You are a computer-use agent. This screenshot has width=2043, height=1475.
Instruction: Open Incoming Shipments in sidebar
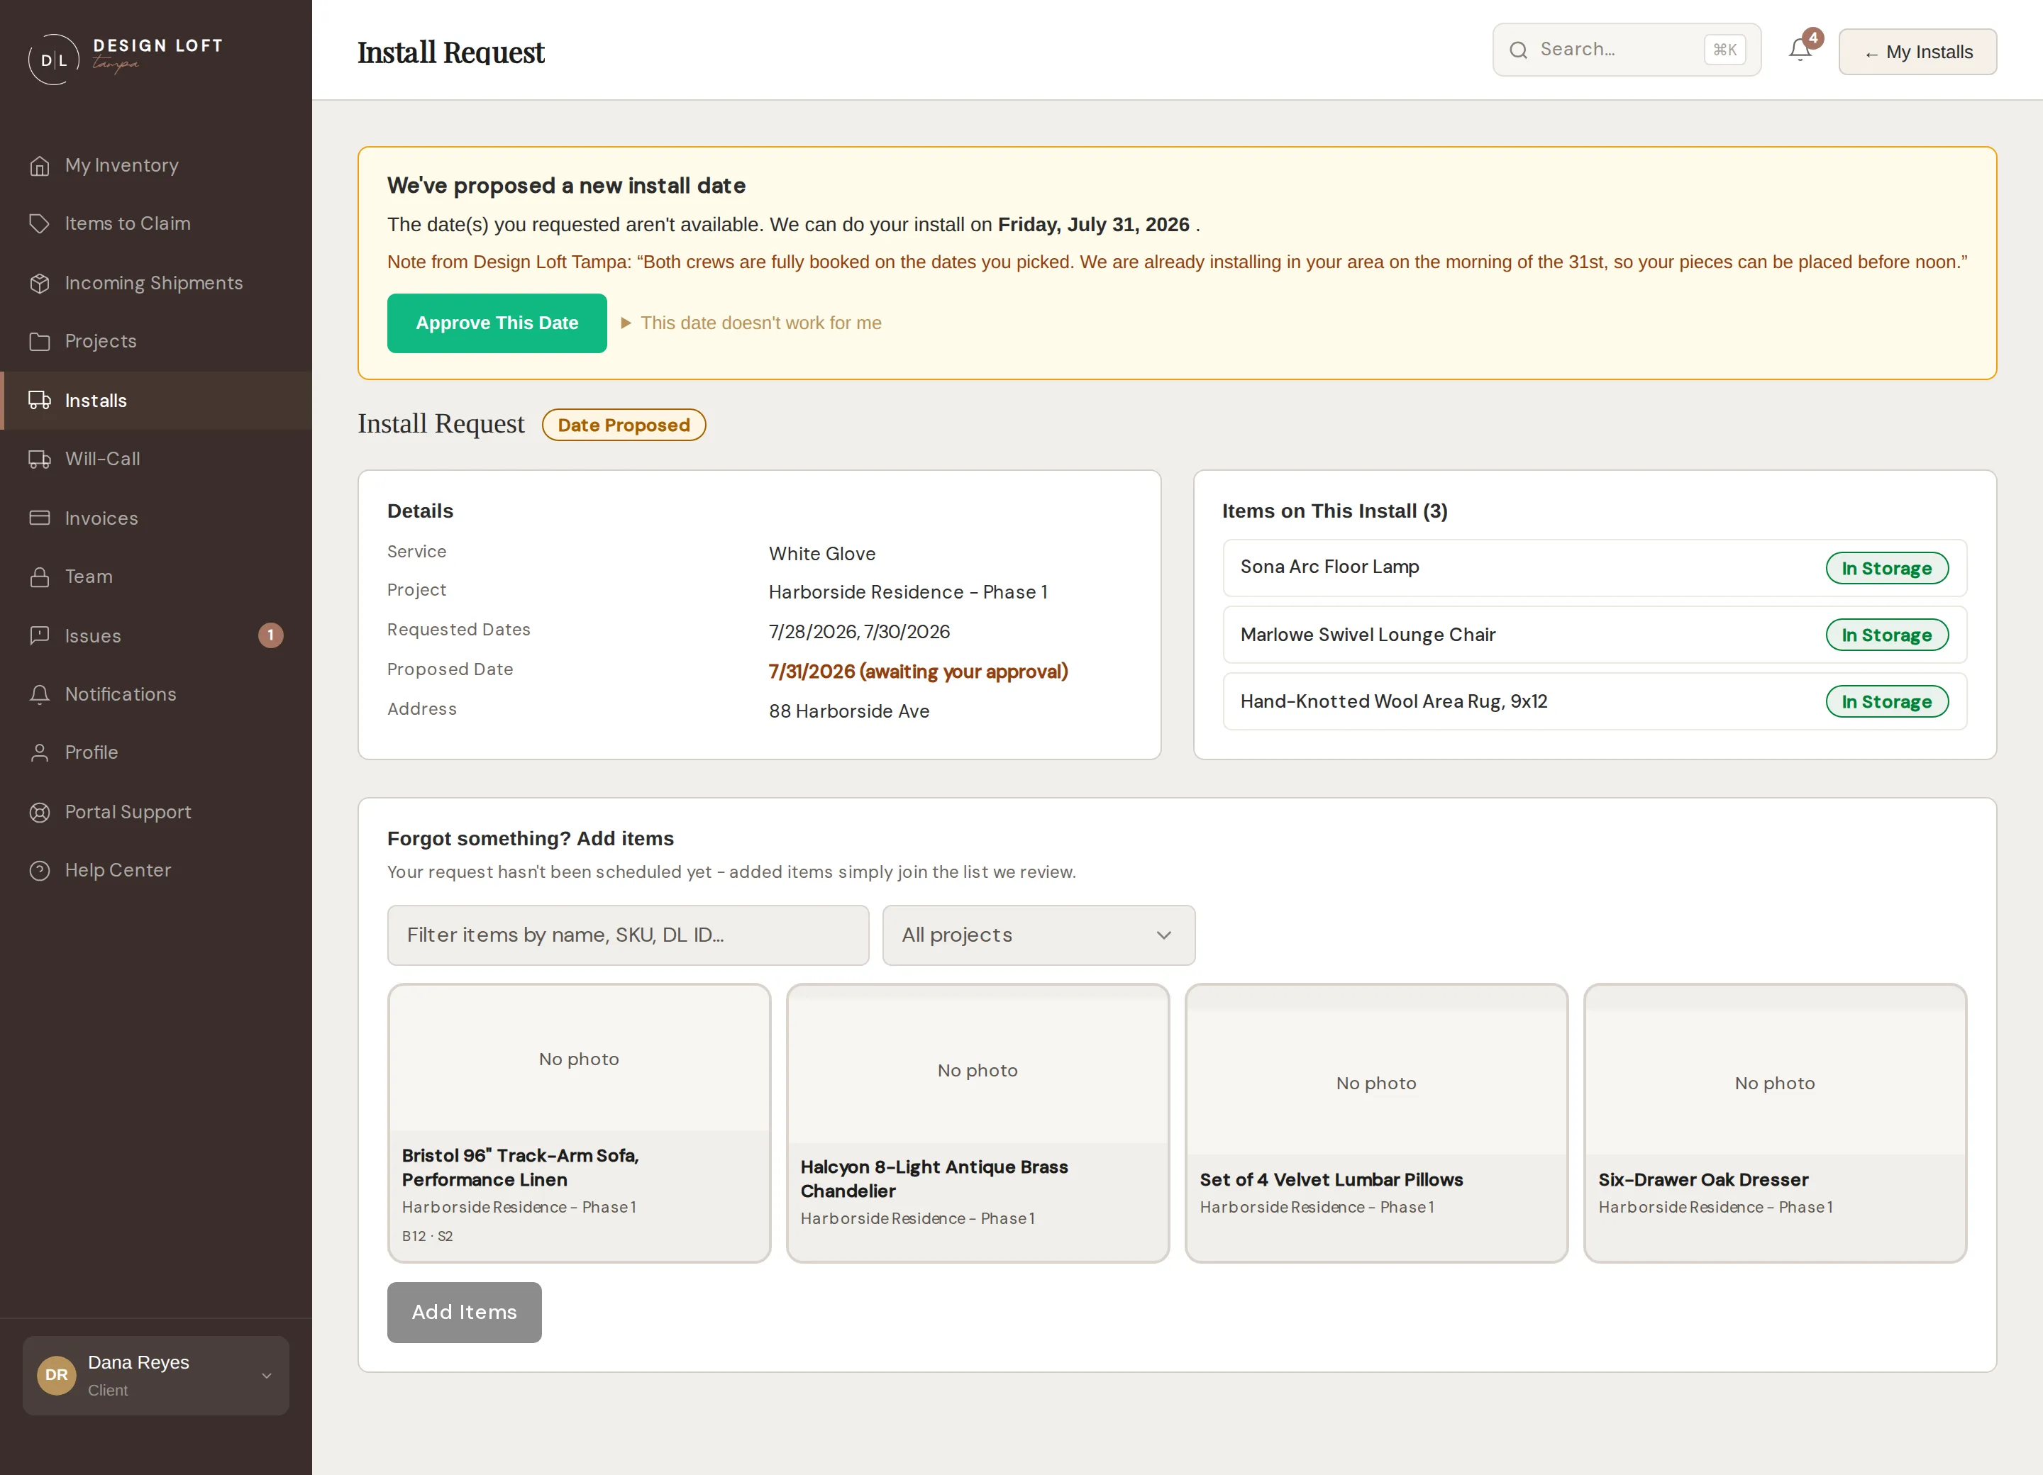(x=156, y=283)
